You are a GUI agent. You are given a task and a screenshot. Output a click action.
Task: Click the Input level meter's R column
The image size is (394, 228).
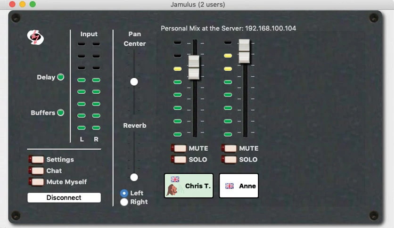[x=96, y=86]
